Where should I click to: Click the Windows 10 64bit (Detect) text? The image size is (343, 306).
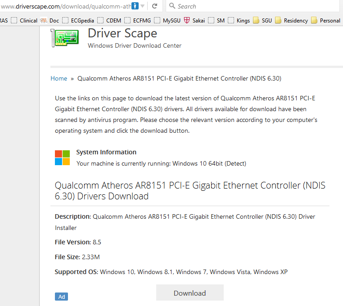pos(209,164)
